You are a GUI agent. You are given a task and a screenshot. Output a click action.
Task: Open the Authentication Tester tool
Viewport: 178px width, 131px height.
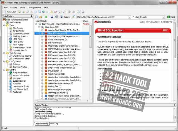(x=22, y=47)
